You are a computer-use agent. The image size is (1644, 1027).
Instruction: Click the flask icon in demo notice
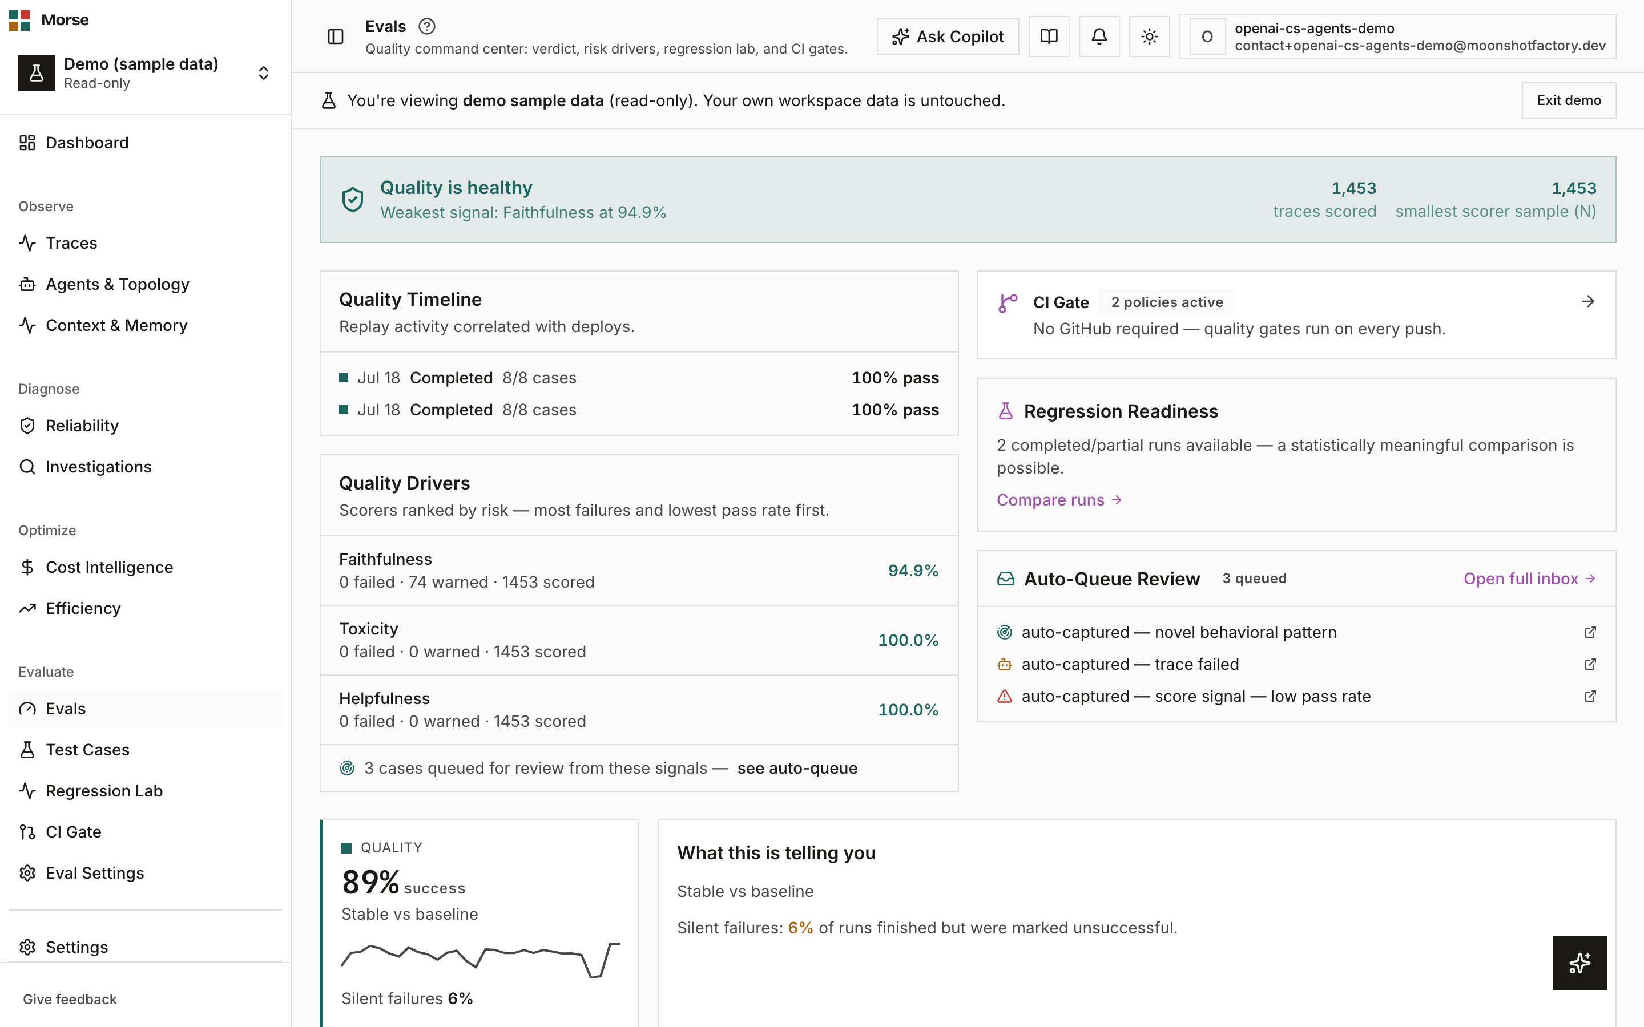329,100
